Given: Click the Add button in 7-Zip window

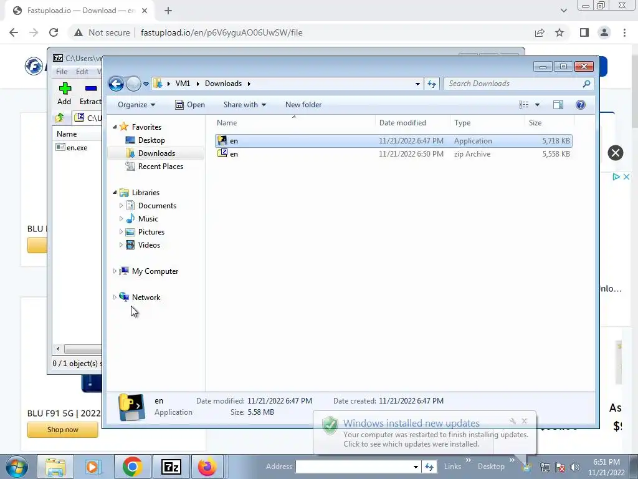Looking at the screenshot, I should [64, 94].
